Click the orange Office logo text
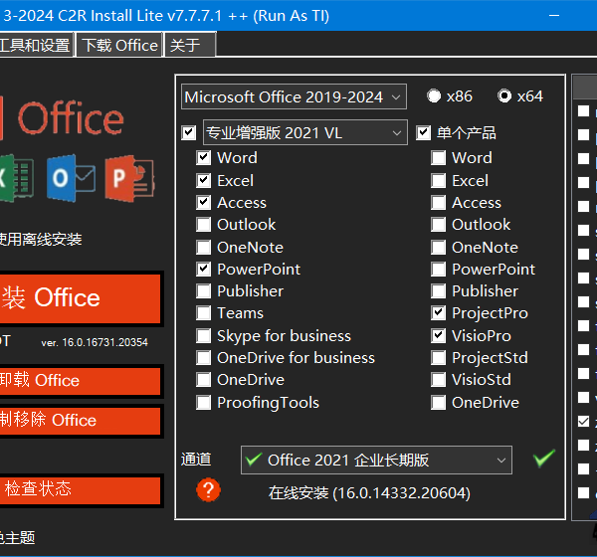 (x=70, y=119)
